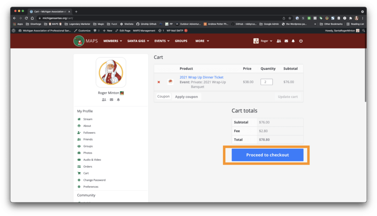Click the Proceed to checkout button

tap(267, 155)
